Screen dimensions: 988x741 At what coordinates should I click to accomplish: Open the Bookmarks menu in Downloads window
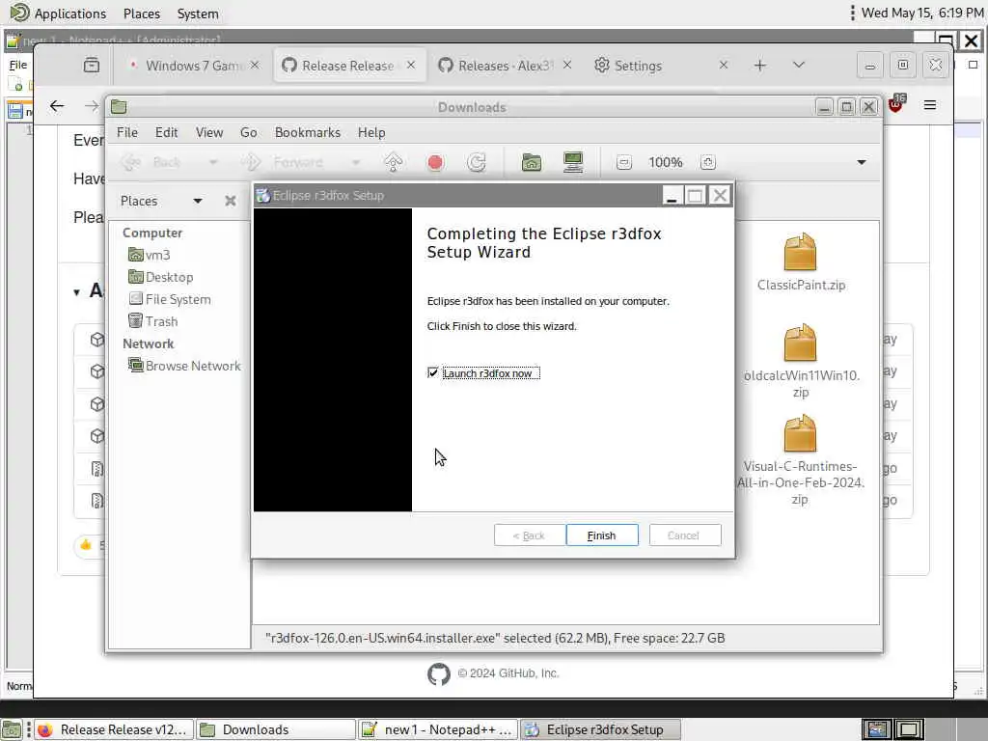308,133
